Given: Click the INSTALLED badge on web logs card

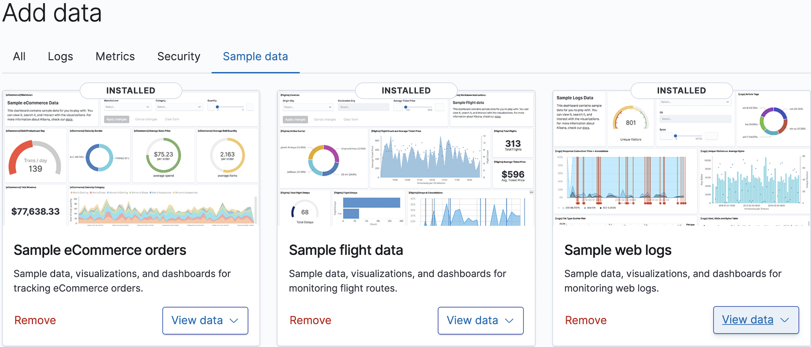Looking at the screenshot, I should [681, 90].
